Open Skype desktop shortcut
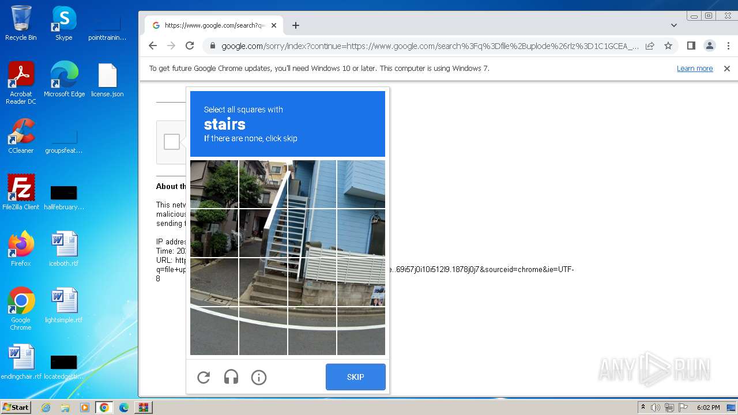738x415 pixels. click(x=64, y=24)
